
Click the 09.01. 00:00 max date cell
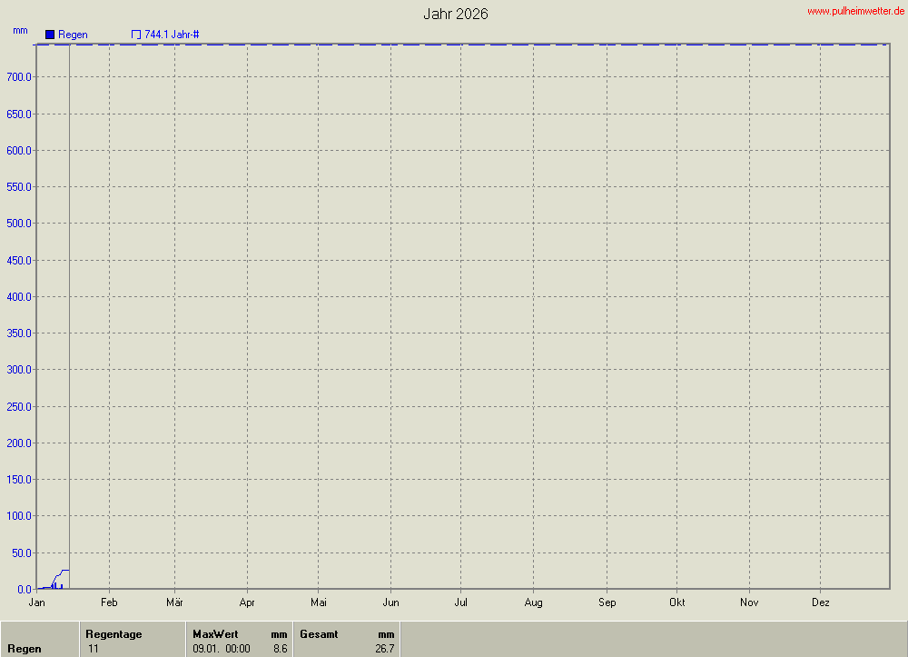point(222,649)
